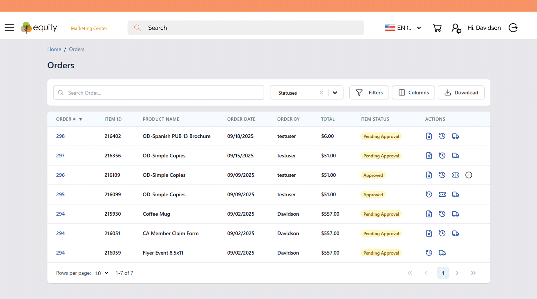Click the Pending Approval status badge for order 298
Viewport: 537px width, 299px height.
[x=381, y=136]
